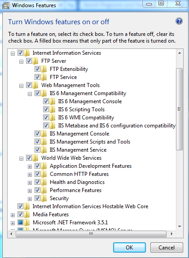Click the horizontal scrollbar thumb
The height and width of the screenshot is (258, 189).
[91, 234]
